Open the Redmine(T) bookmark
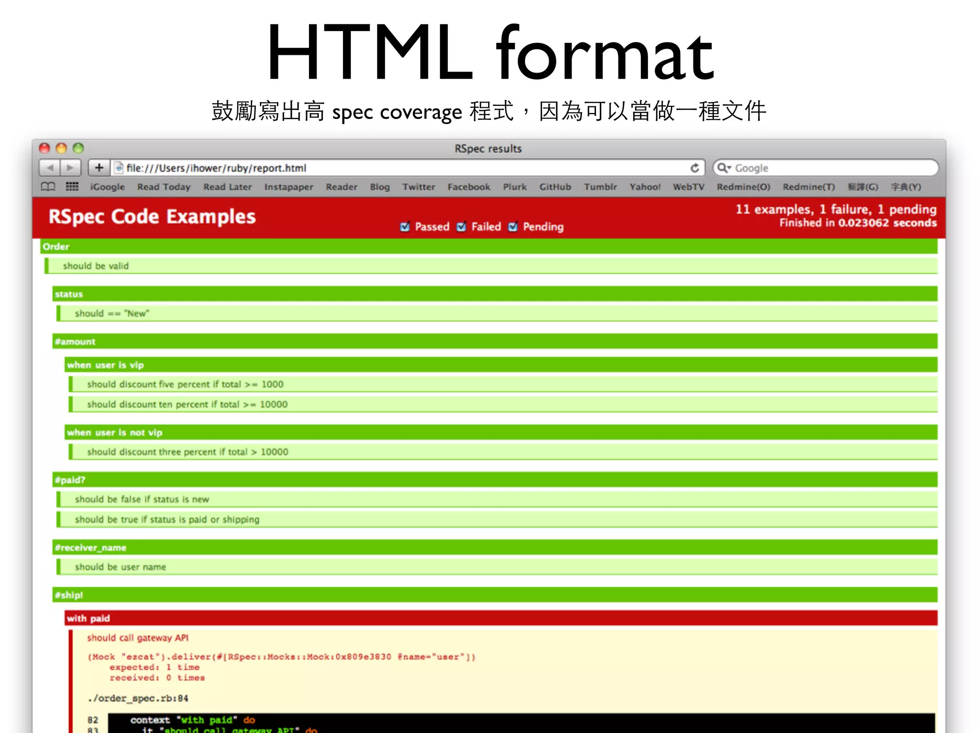Image resolution: width=978 pixels, height=733 pixels. pos(809,187)
